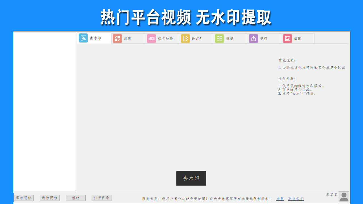The width and height of the screenshot is (363, 204).
Task: Click the dark 去水印 action button
Action: [x=191, y=178]
